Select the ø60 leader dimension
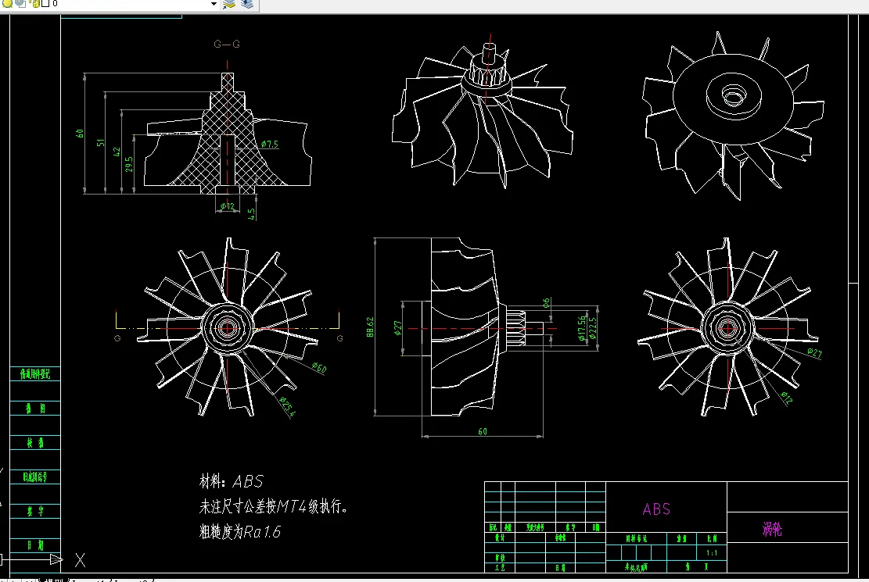Screen dimensions: 869x582 (x=318, y=368)
